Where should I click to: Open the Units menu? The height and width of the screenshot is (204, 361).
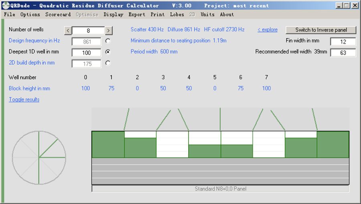coord(207,14)
